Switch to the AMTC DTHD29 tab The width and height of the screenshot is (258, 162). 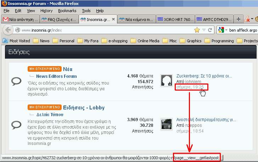click(214, 20)
